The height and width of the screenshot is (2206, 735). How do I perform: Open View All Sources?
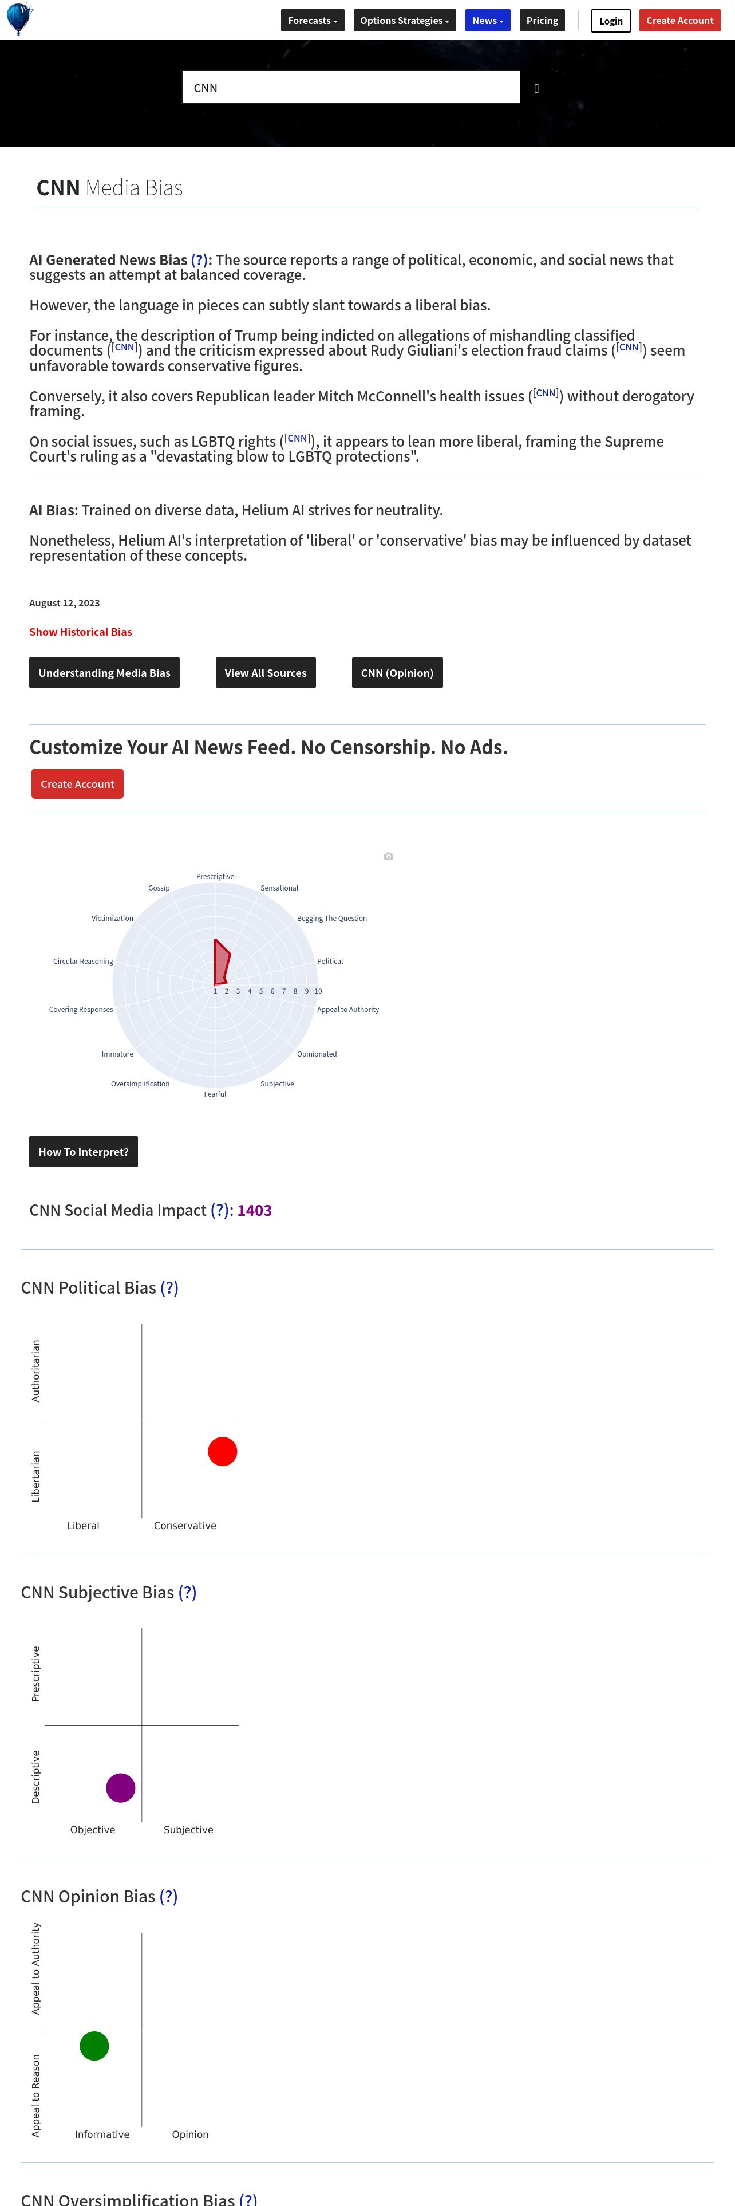tap(265, 673)
